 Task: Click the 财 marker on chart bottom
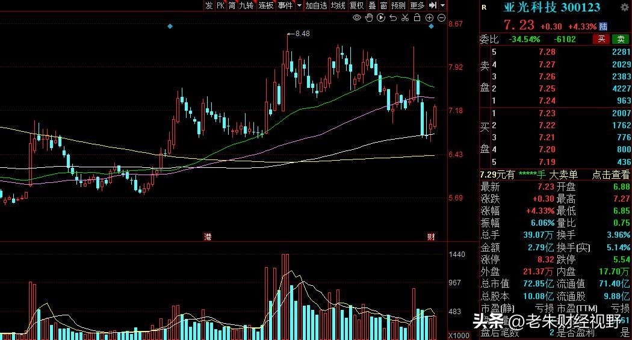[x=431, y=237]
